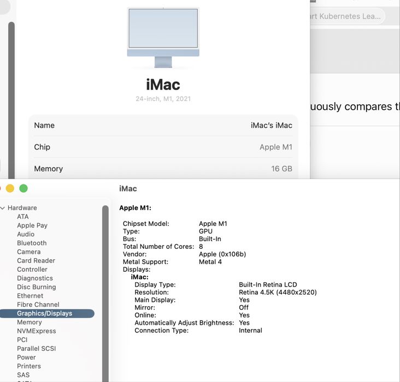Zoom System Information with the green button

[23, 188]
